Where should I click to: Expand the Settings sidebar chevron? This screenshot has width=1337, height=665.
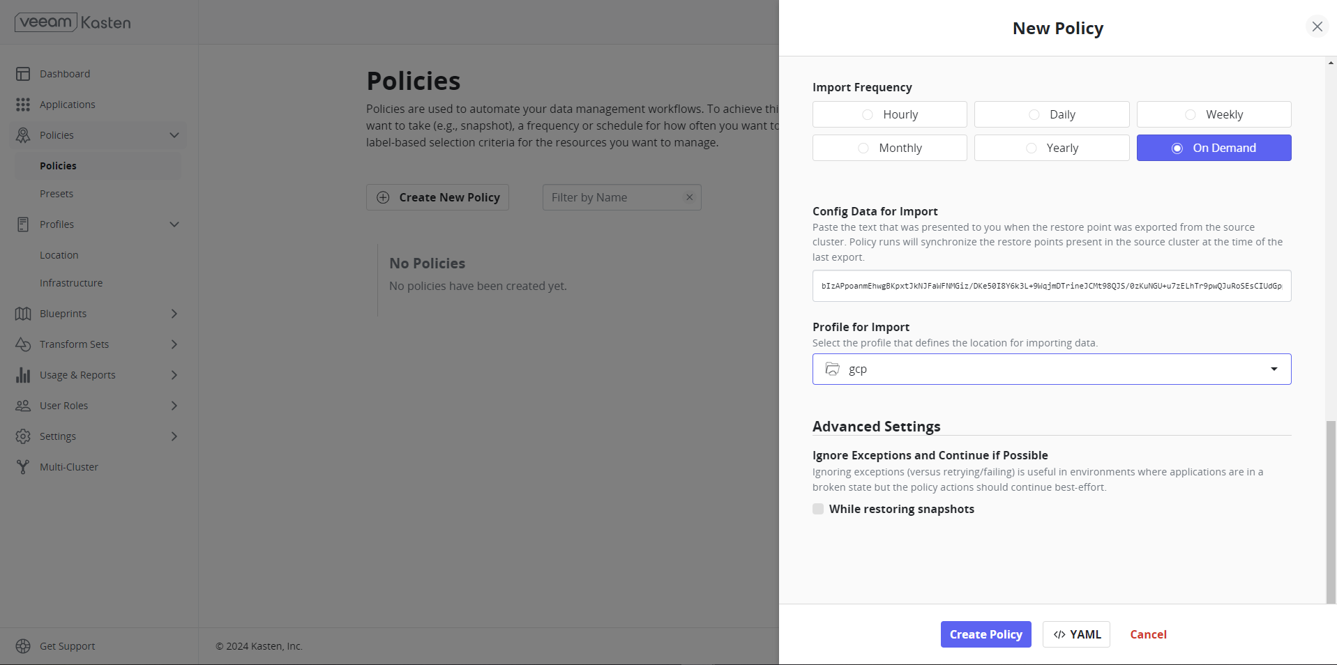[x=174, y=436]
